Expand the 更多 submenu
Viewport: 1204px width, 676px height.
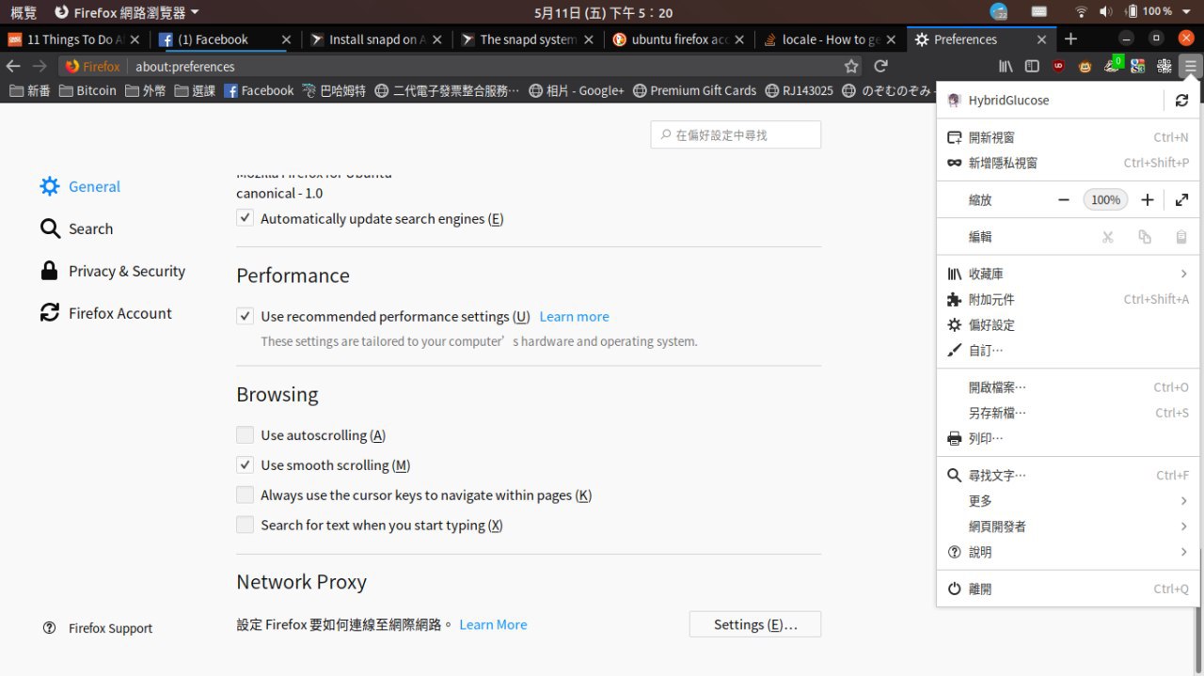pos(1068,501)
